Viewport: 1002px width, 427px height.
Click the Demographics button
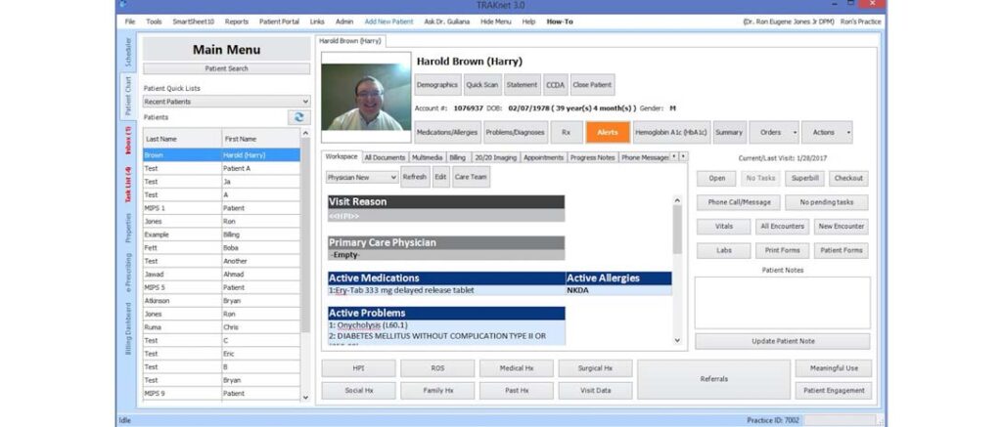(x=437, y=84)
